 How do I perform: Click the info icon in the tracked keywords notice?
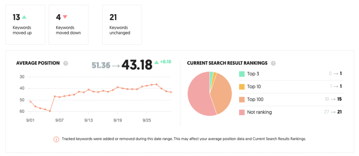56,139
